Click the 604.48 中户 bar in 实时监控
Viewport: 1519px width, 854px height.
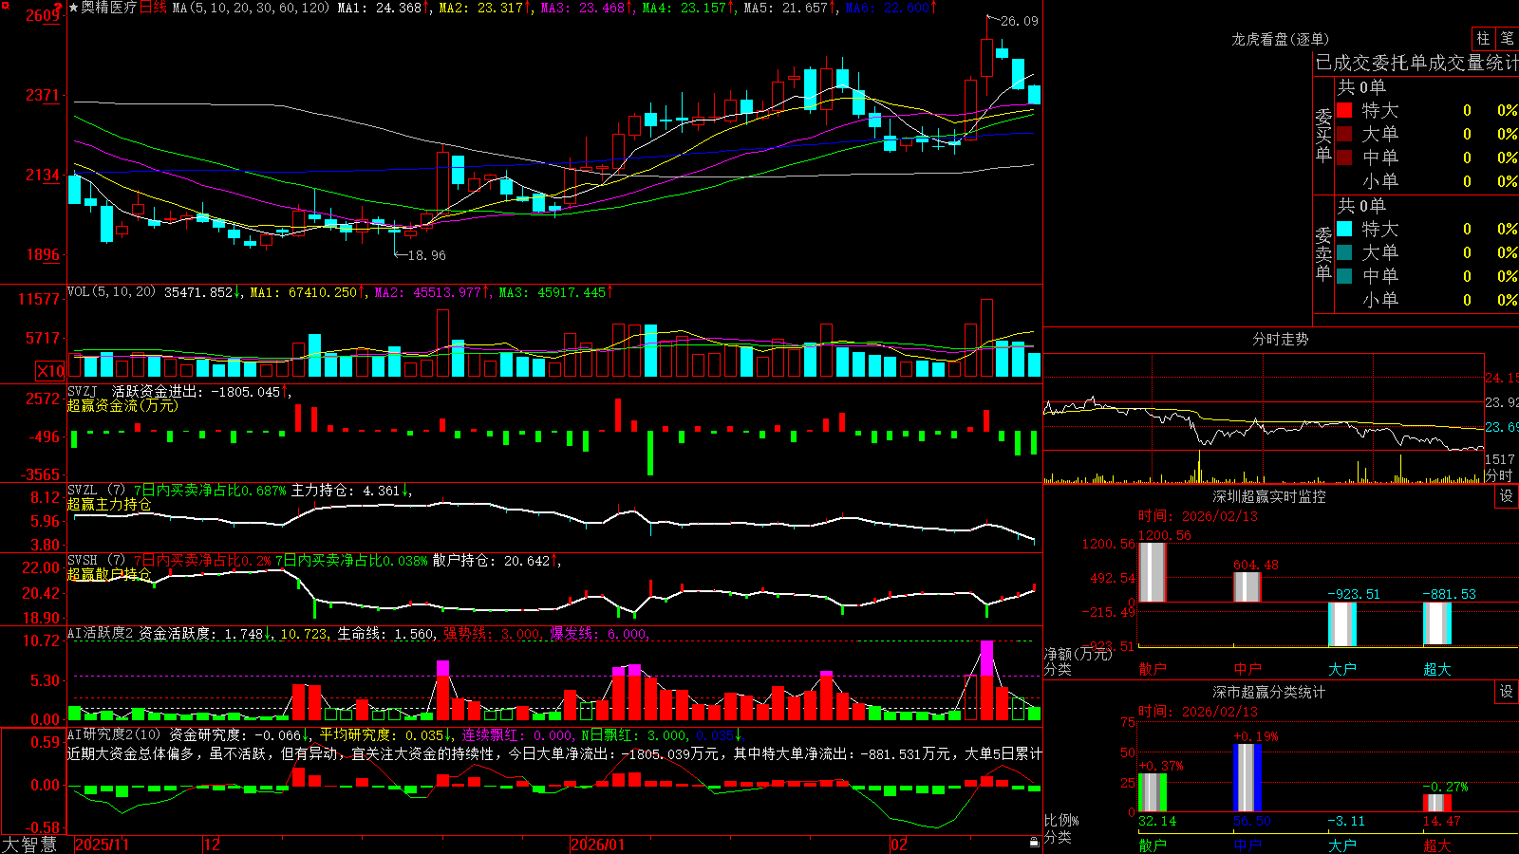click(x=1247, y=587)
